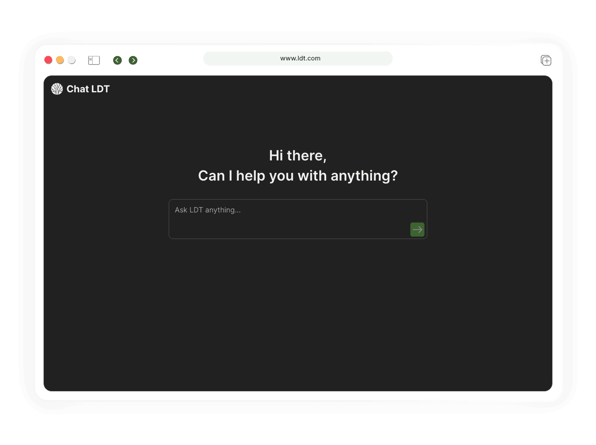Click the empty dark area below the prompt box
The width and height of the screenshot is (596, 445).
coord(298,314)
